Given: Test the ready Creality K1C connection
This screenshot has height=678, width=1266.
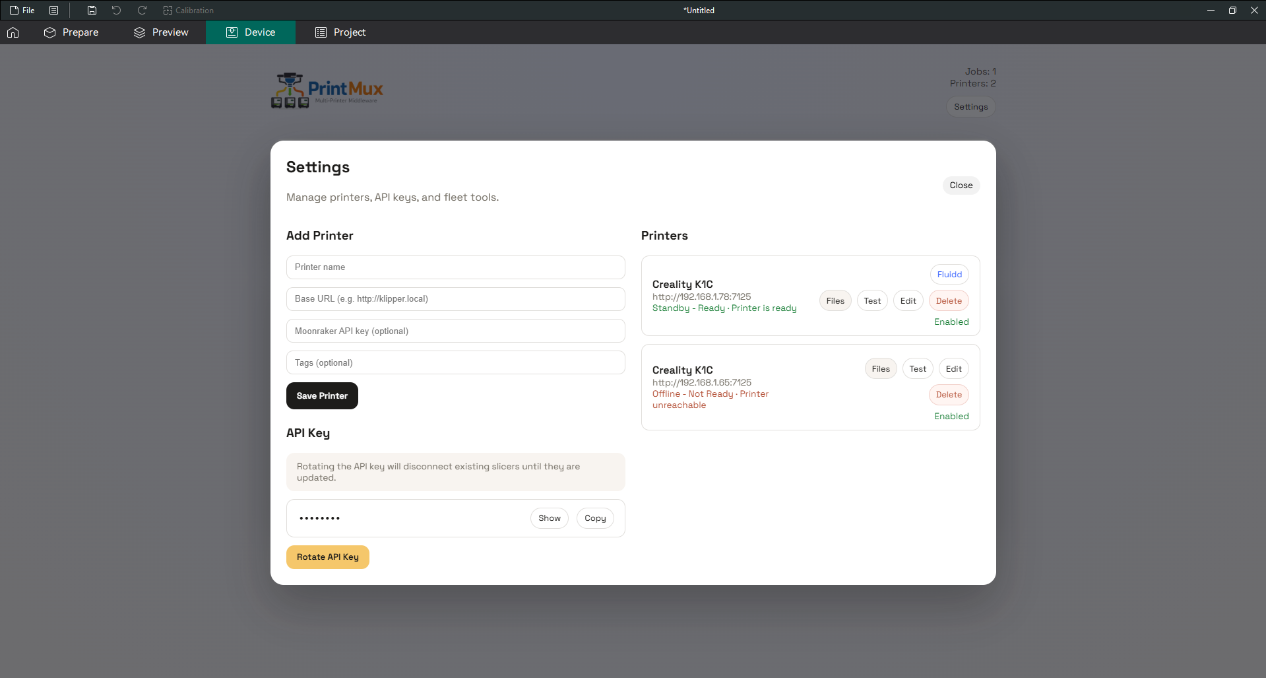Looking at the screenshot, I should pos(872,300).
